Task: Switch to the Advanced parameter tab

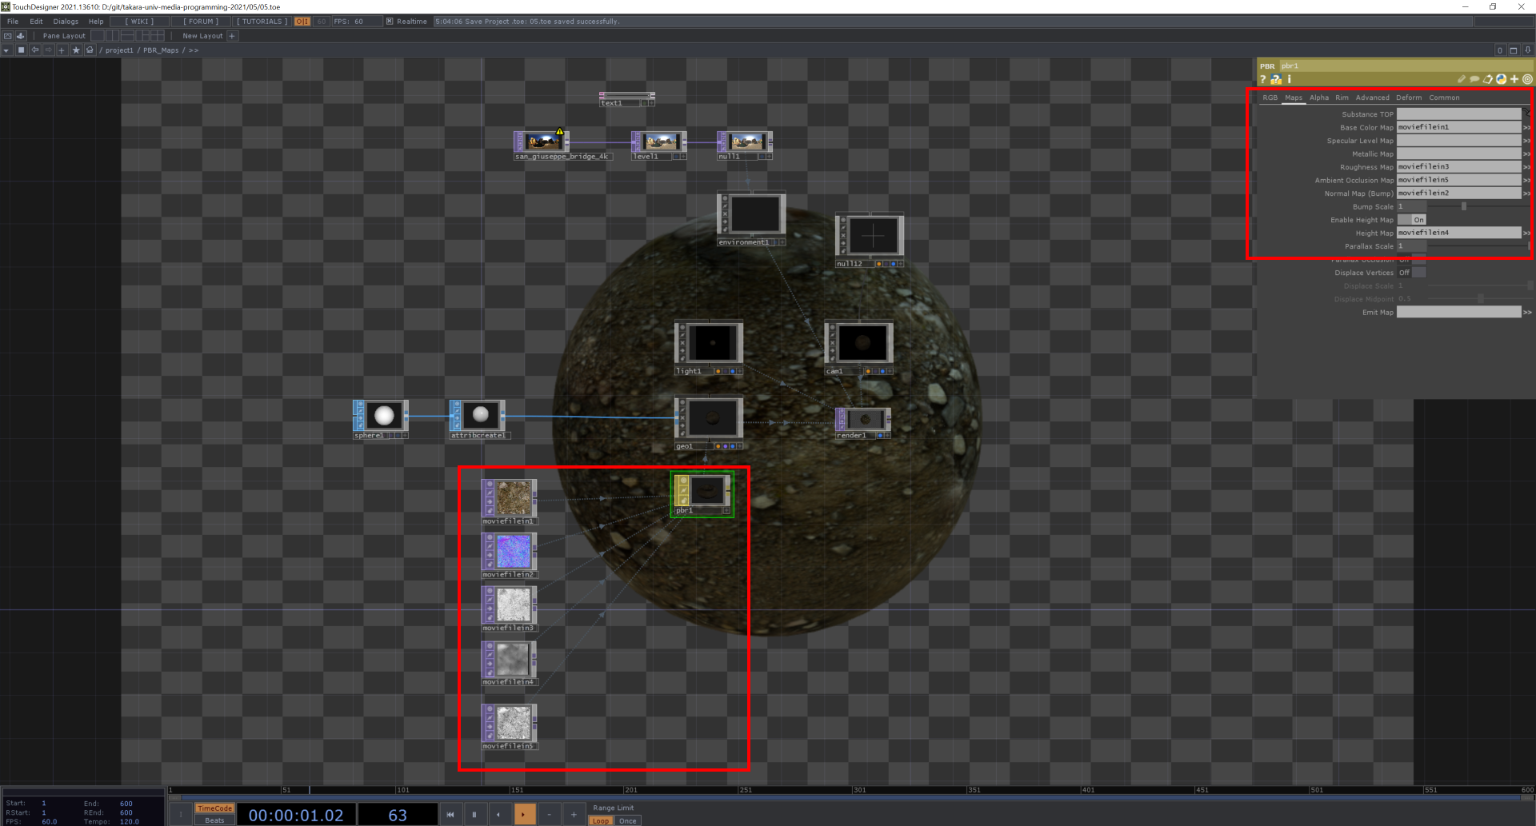Action: coord(1372,98)
